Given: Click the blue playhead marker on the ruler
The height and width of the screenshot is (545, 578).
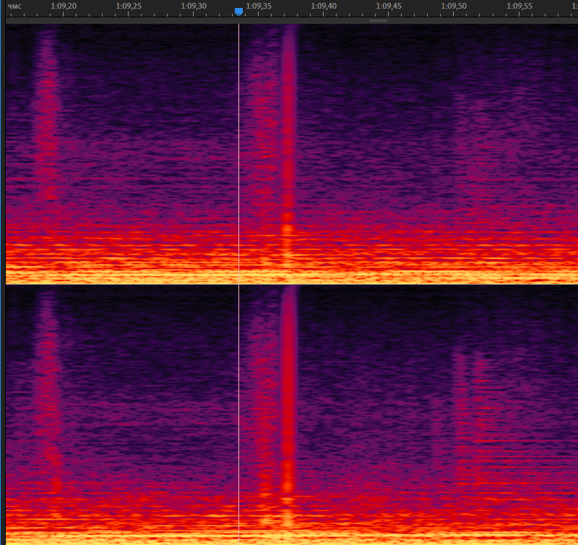Looking at the screenshot, I should (x=238, y=12).
